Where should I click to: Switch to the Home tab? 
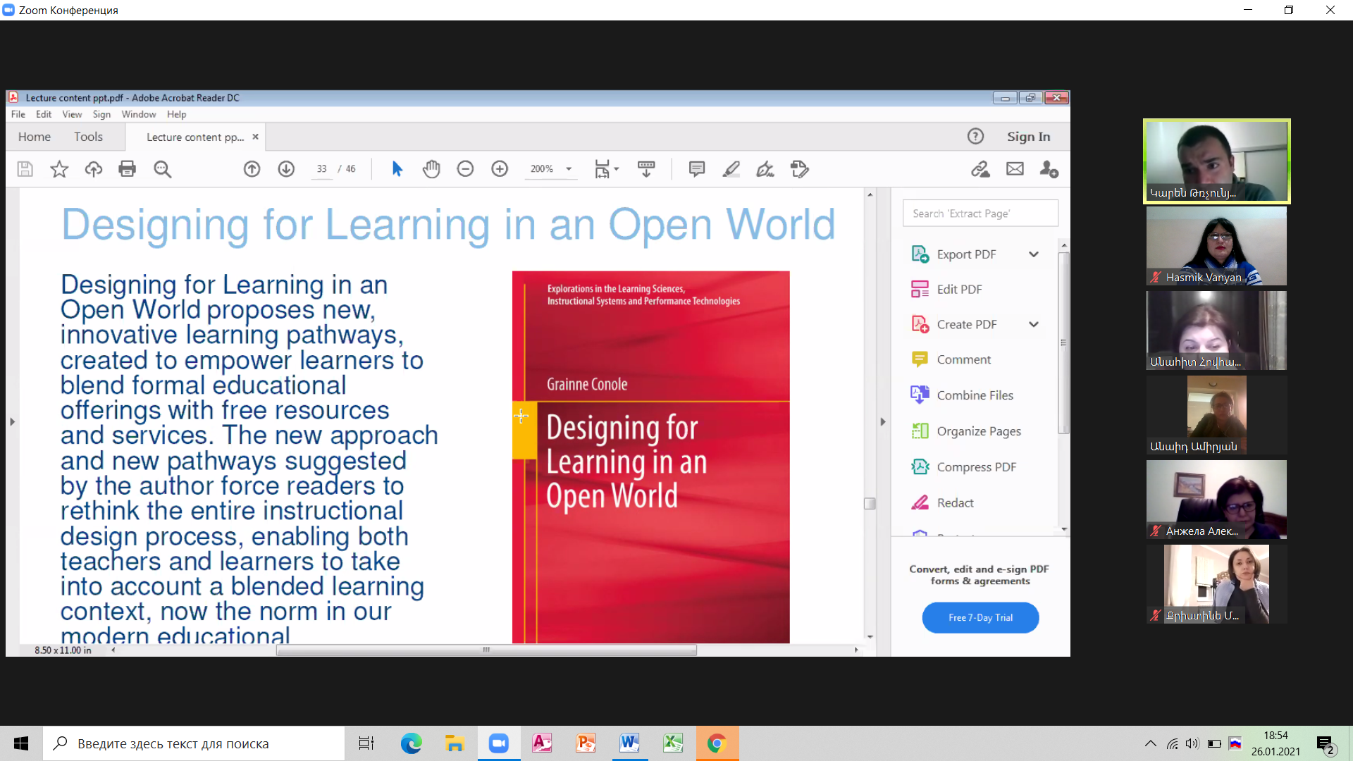[35, 137]
